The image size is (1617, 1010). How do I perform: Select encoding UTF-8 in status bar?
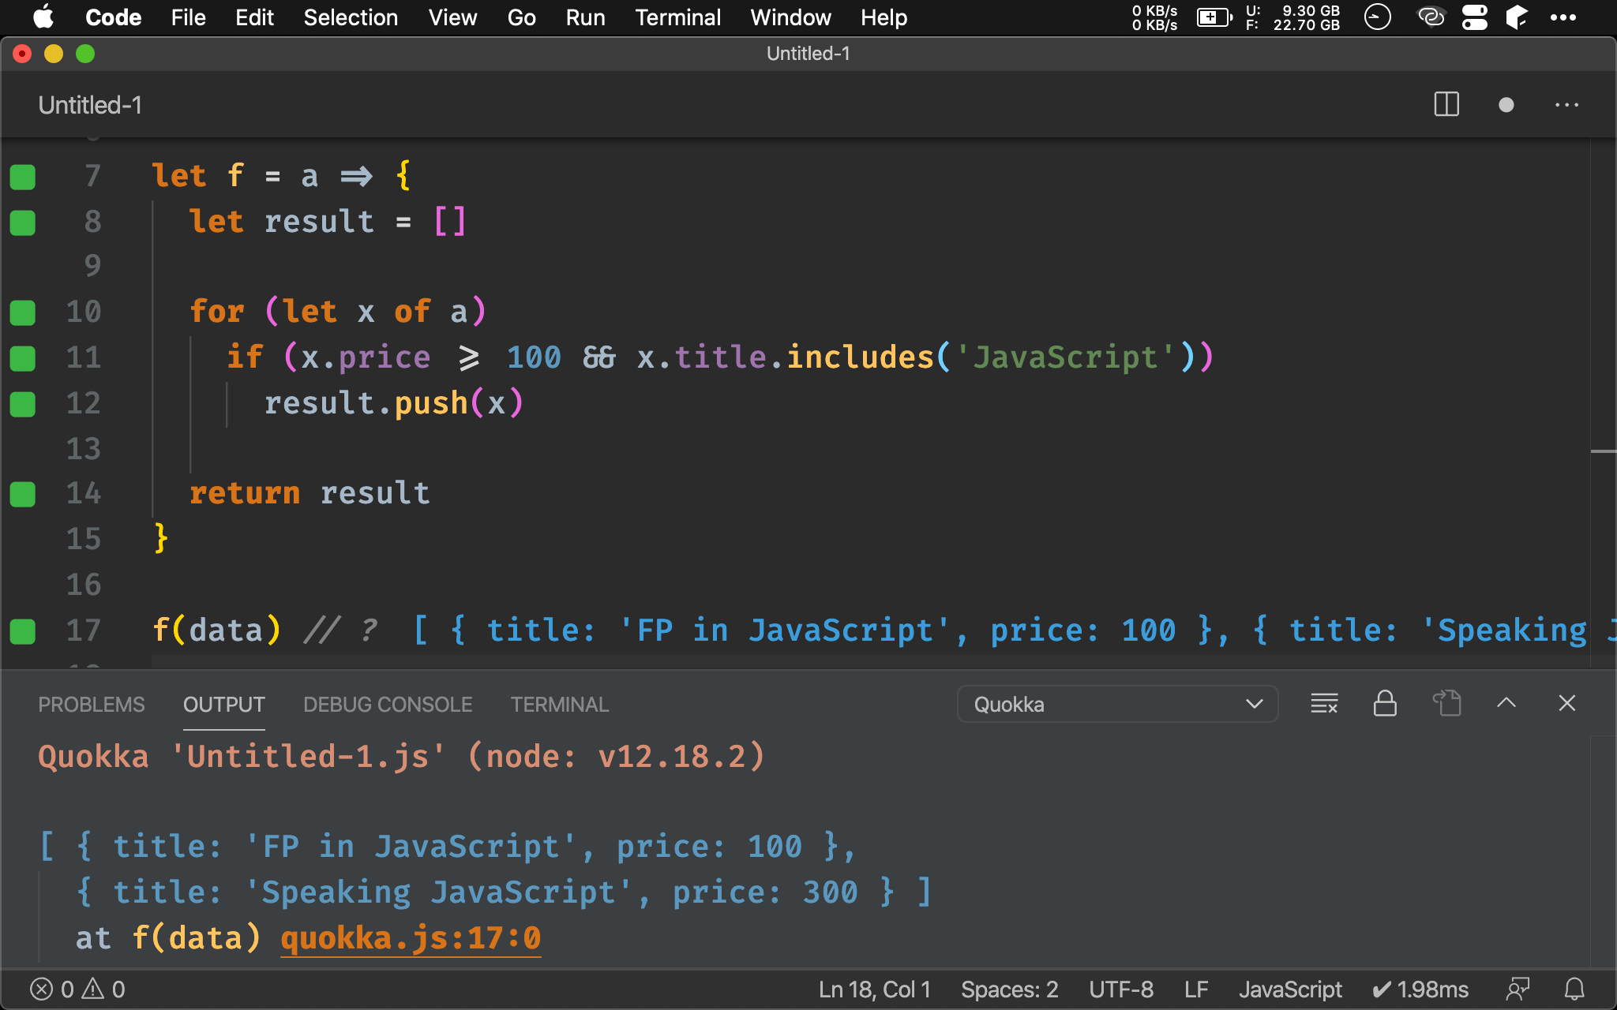pyautogui.click(x=1121, y=989)
